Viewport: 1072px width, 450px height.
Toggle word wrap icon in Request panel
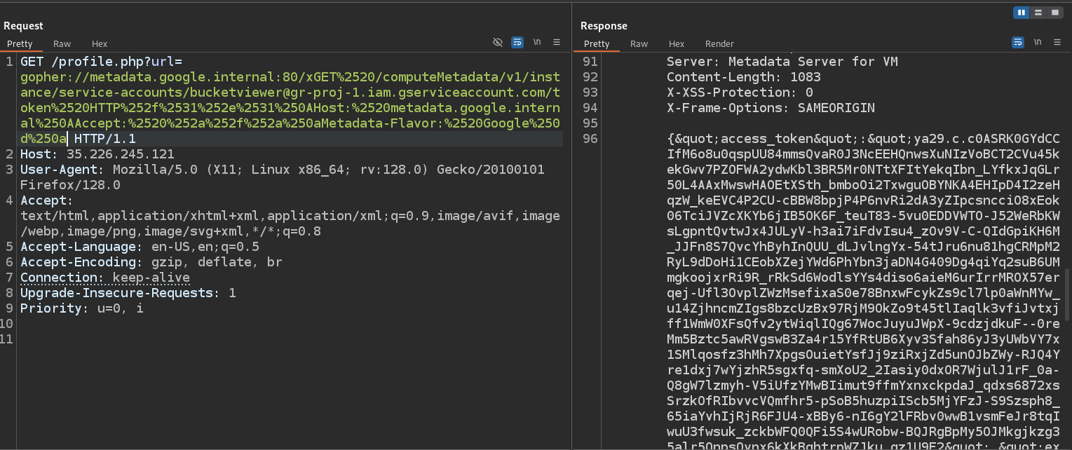(517, 43)
